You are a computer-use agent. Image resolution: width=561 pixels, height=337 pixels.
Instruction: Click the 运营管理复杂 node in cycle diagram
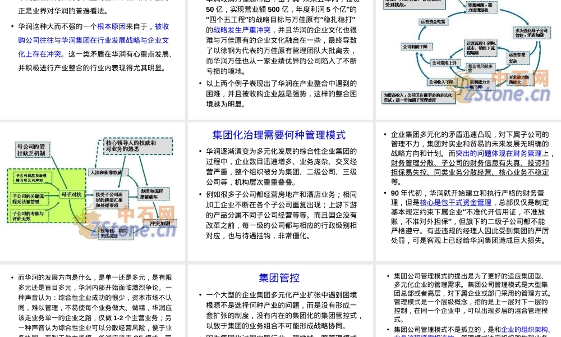518,58
